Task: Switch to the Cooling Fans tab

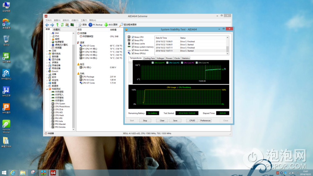Action: click(149, 58)
